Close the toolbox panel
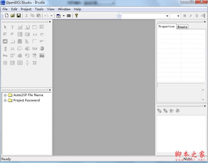 [50, 22]
